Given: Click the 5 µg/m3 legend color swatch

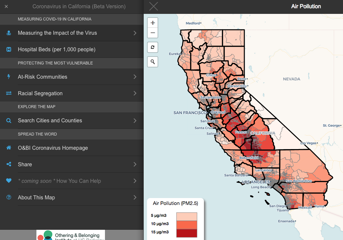Looking at the screenshot, I should point(187,217).
